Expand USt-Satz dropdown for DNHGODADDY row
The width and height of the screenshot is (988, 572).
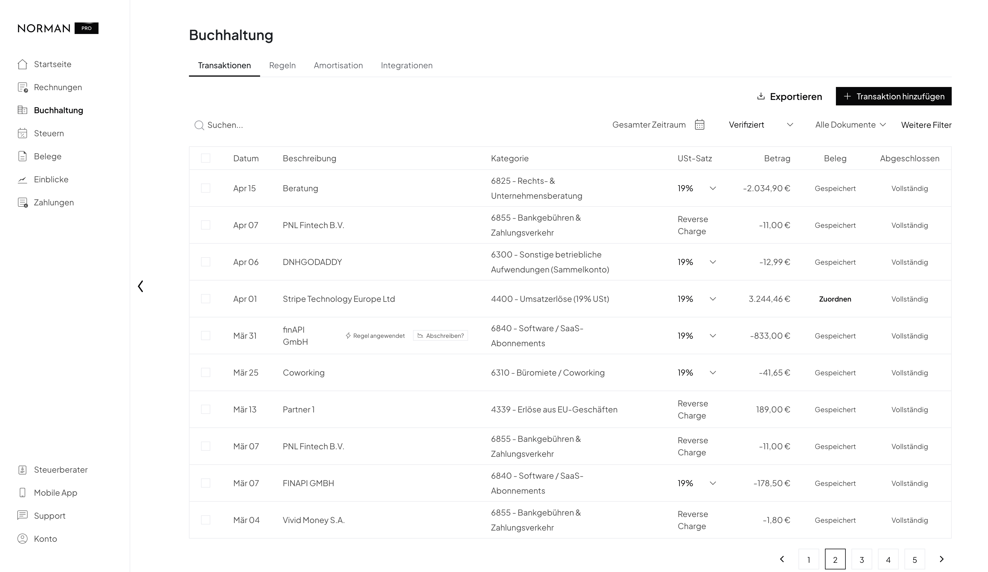(713, 262)
